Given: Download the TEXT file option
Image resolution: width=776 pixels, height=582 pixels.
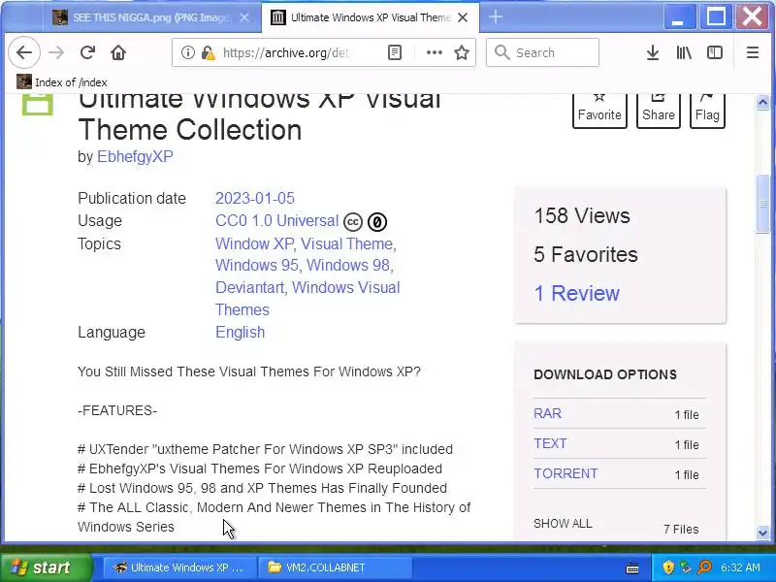Looking at the screenshot, I should (550, 443).
